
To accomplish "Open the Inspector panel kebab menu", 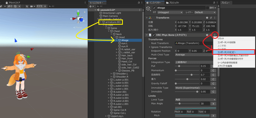I will point(218,3).
